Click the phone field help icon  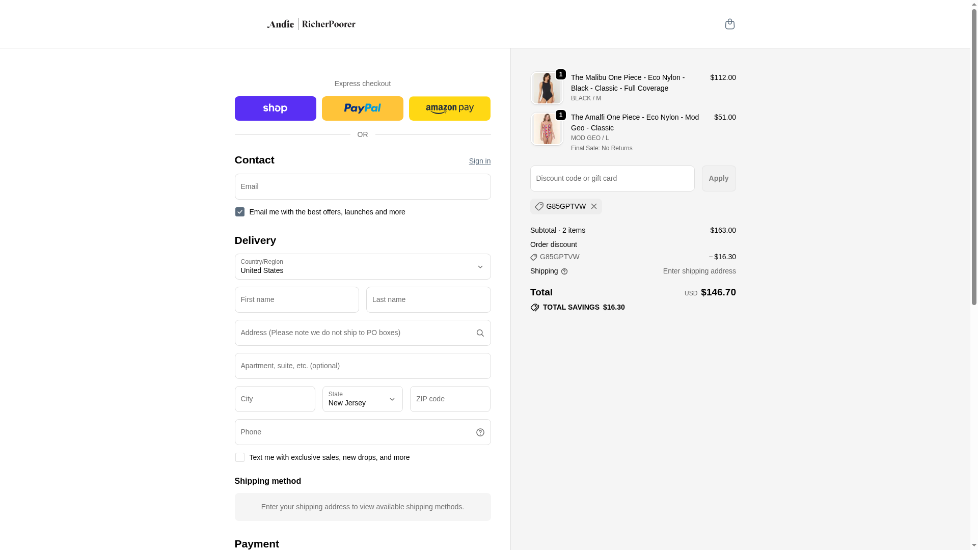[x=480, y=432]
